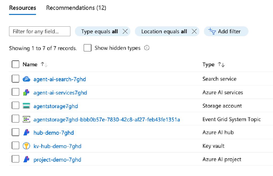Click the Azure AI services icon next to agent-ai-services7ghd
Image resolution: width=273 pixels, height=176 pixels.
click(x=26, y=92)
